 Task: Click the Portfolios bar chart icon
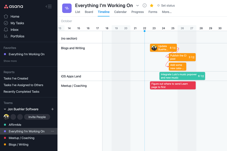click(x=6, y=36)
